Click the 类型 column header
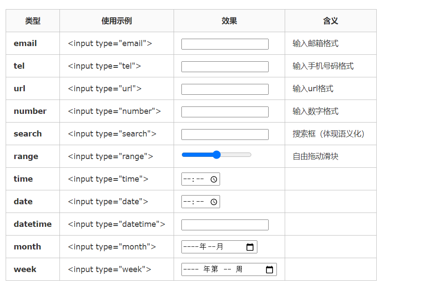Viewport: 434px width, 289px height. pyautogui.click(x=33, y=21)
